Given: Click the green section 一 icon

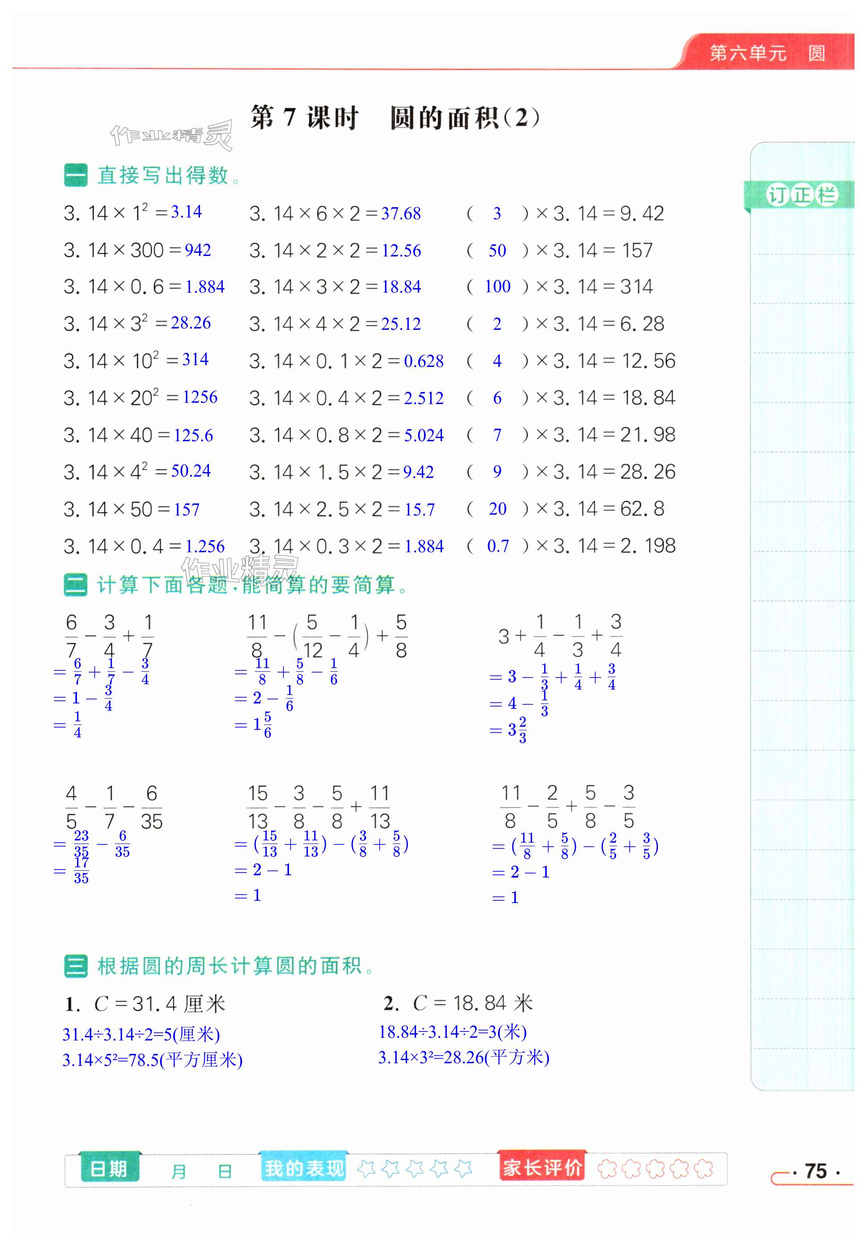Looking at the screenshot, I should pos(75,175).
